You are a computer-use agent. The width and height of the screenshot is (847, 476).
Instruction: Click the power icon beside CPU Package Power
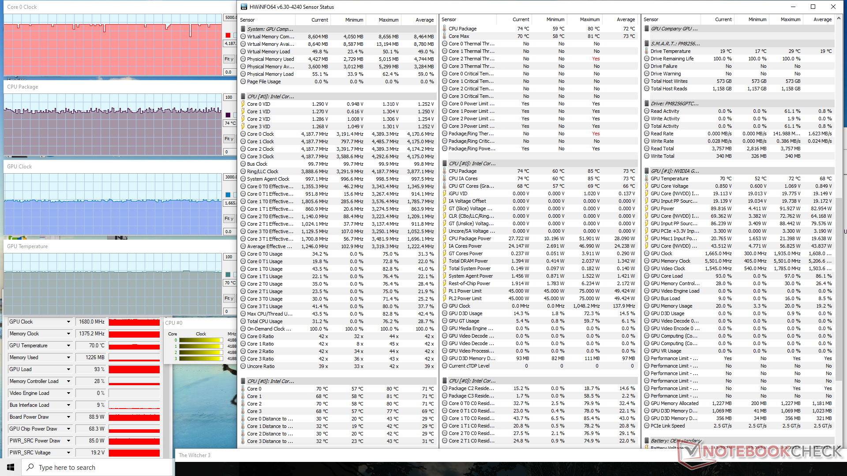tap(445, 238)
